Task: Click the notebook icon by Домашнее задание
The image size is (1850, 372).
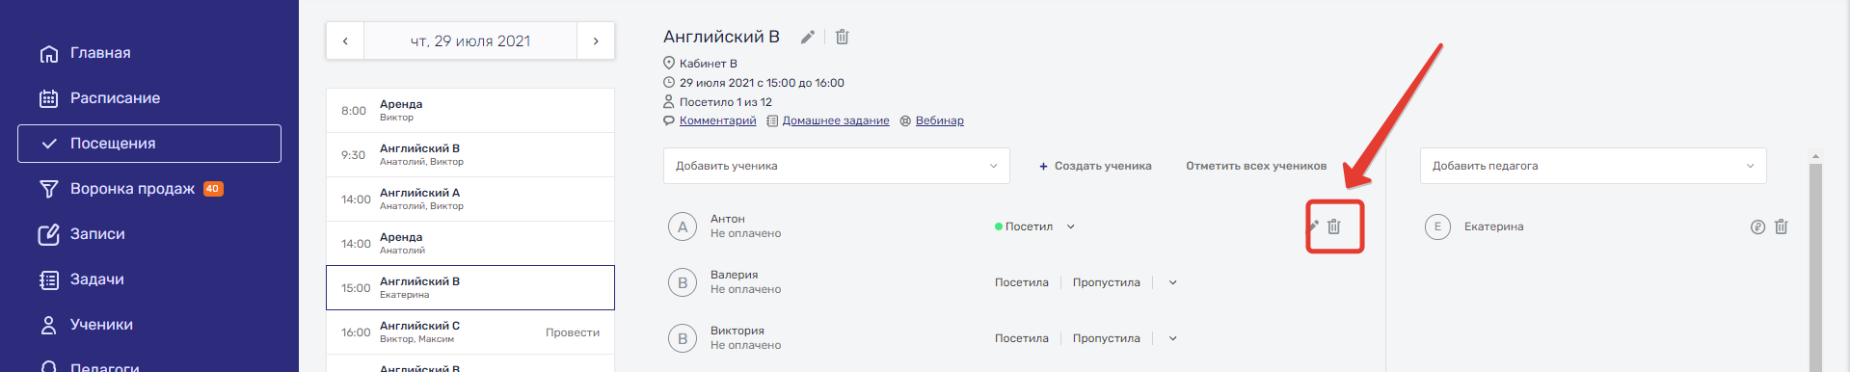Action: coord(772,120)
